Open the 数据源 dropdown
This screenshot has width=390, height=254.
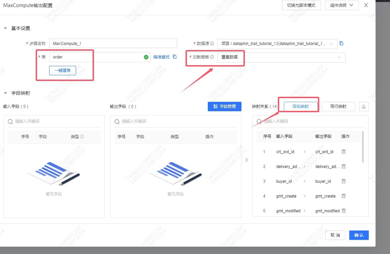click(277, 44)
